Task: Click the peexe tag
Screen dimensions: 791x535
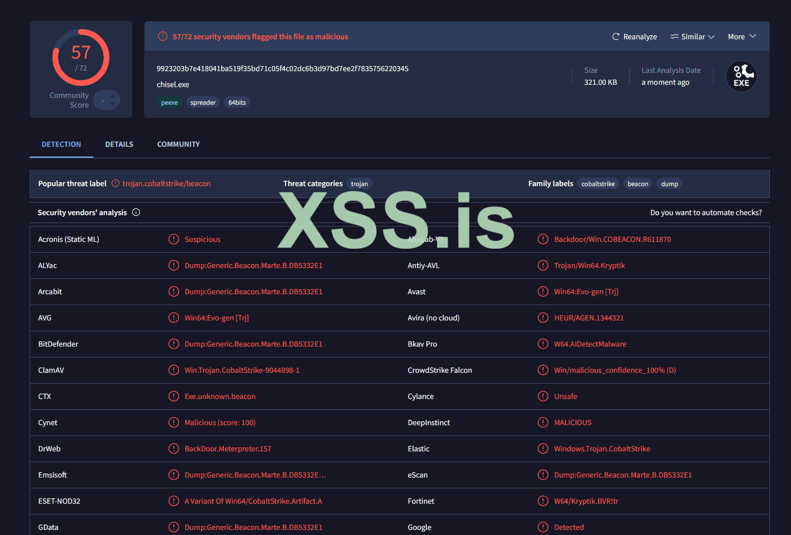Action: pyautogui.click(x=169, y=102)
